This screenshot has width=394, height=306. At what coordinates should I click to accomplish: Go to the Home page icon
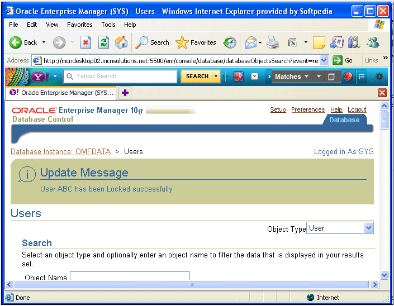(121, 42)
